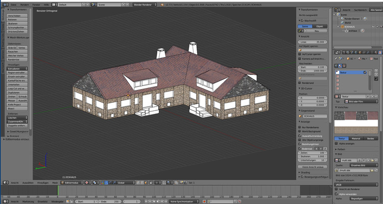Toggle the Alpha verwenden checkbox
Image resolution: width=383 pixels, height=204 pixels.
pos(337,194)
